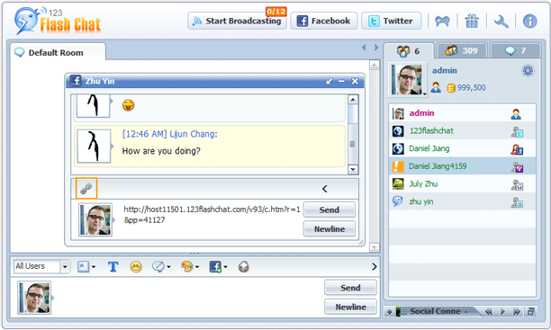Open the text font T tool
The width and height of the screenshot is (551, 330).
click(113, 267)
